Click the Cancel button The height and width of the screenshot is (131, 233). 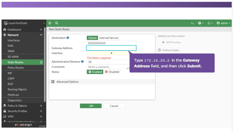point(114,106)
